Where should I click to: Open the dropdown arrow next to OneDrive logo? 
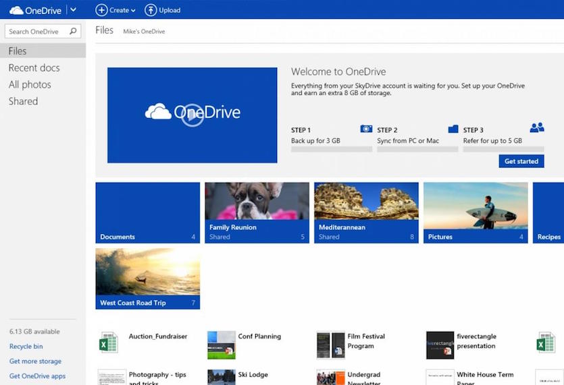tap(74, 9)
